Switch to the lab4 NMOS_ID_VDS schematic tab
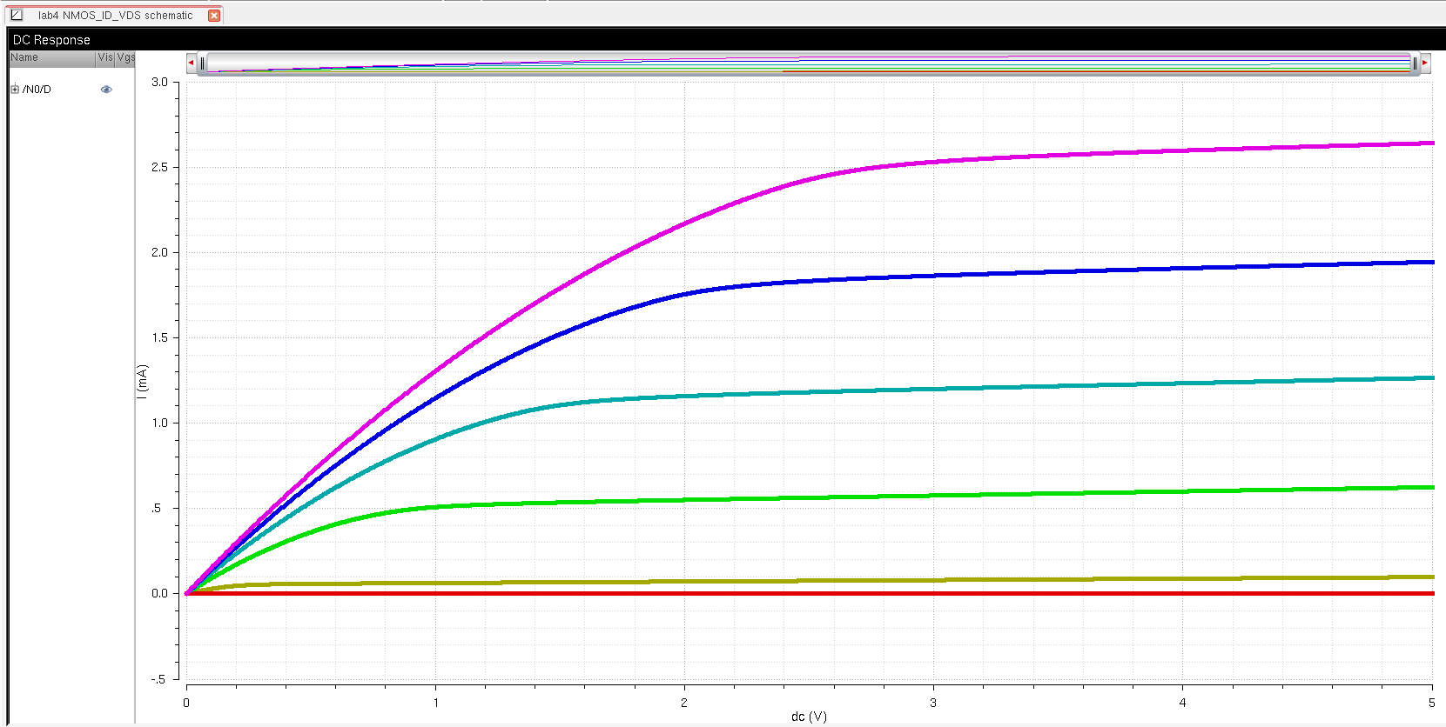Screen dimensions: 1446x727 [x=115, y=16]
